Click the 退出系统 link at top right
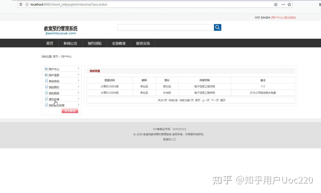The height and width of the screenshot is (193, 321). click(x=290, y=17)
